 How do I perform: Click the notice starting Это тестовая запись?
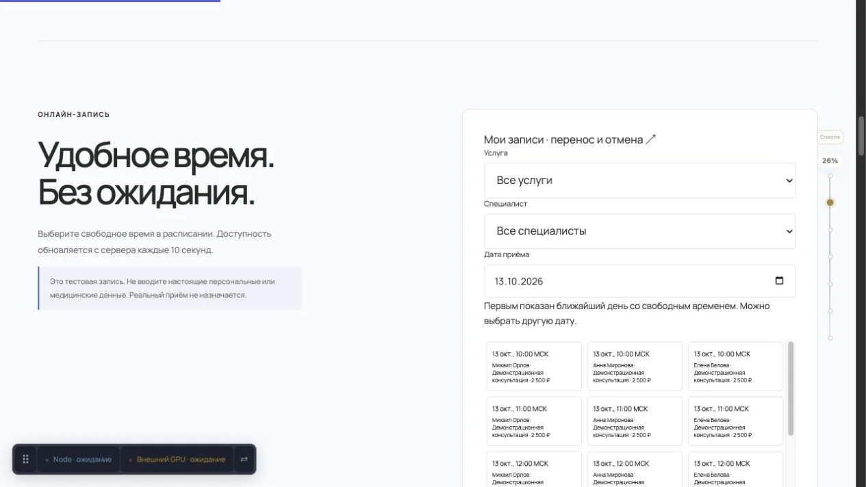point(170,288)
